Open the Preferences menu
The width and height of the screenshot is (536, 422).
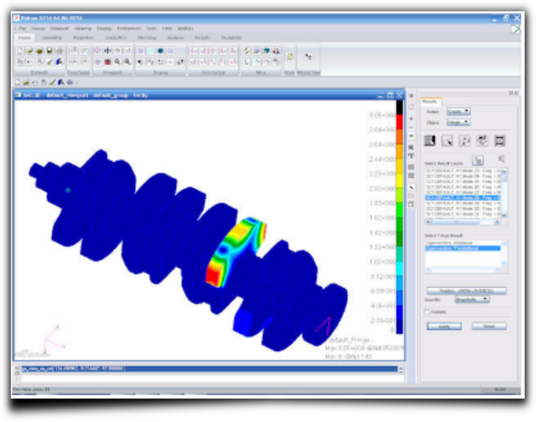(129, 28)
